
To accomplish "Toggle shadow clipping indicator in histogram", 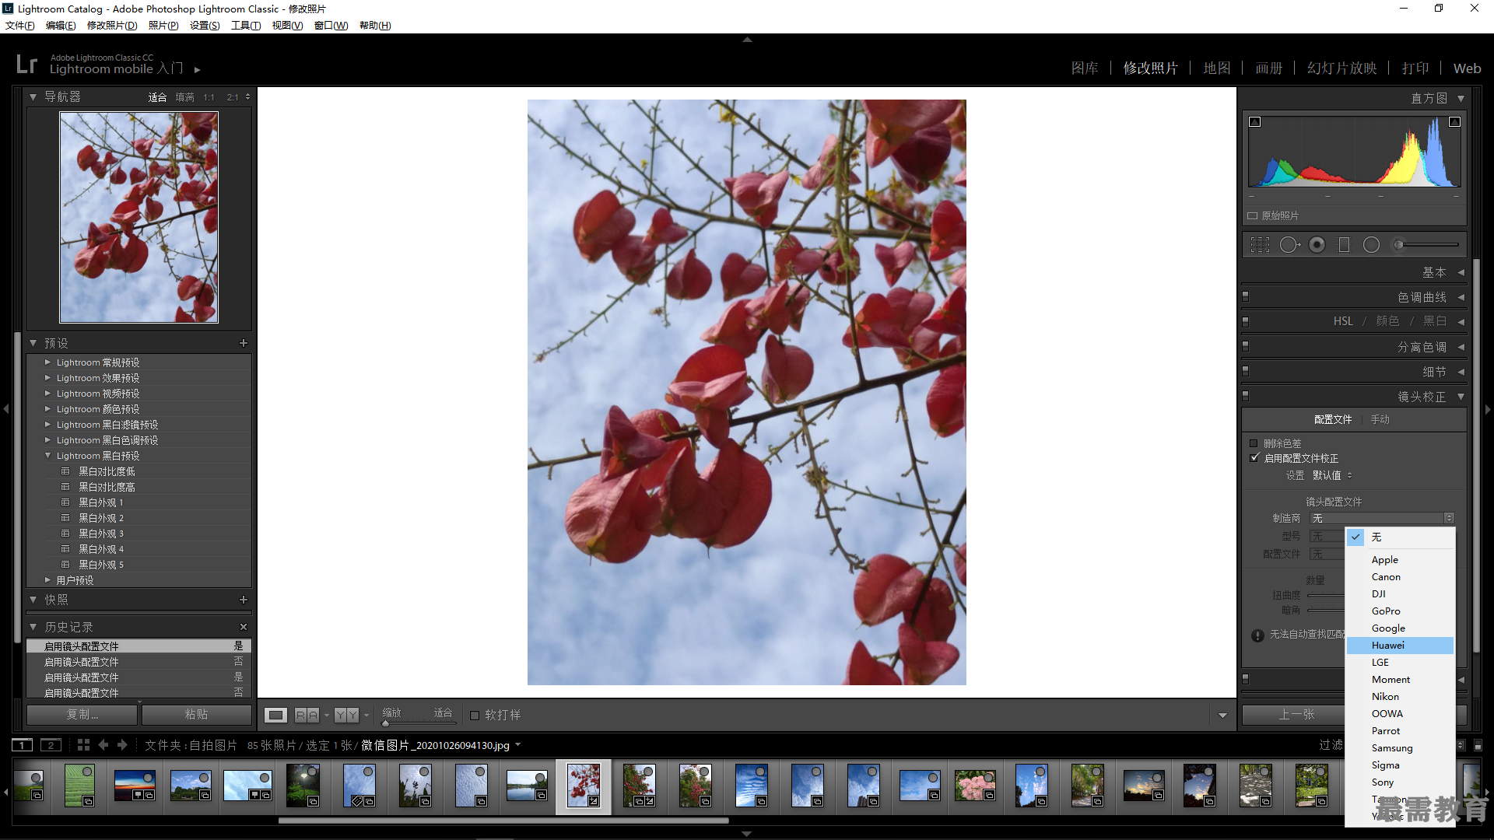I will pos(1254,122).
